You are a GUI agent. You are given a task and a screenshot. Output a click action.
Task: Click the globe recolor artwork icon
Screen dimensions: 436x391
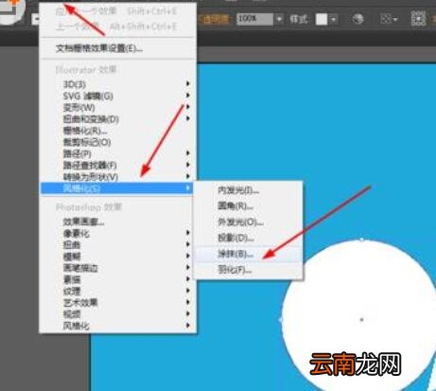tap(358, 19)
